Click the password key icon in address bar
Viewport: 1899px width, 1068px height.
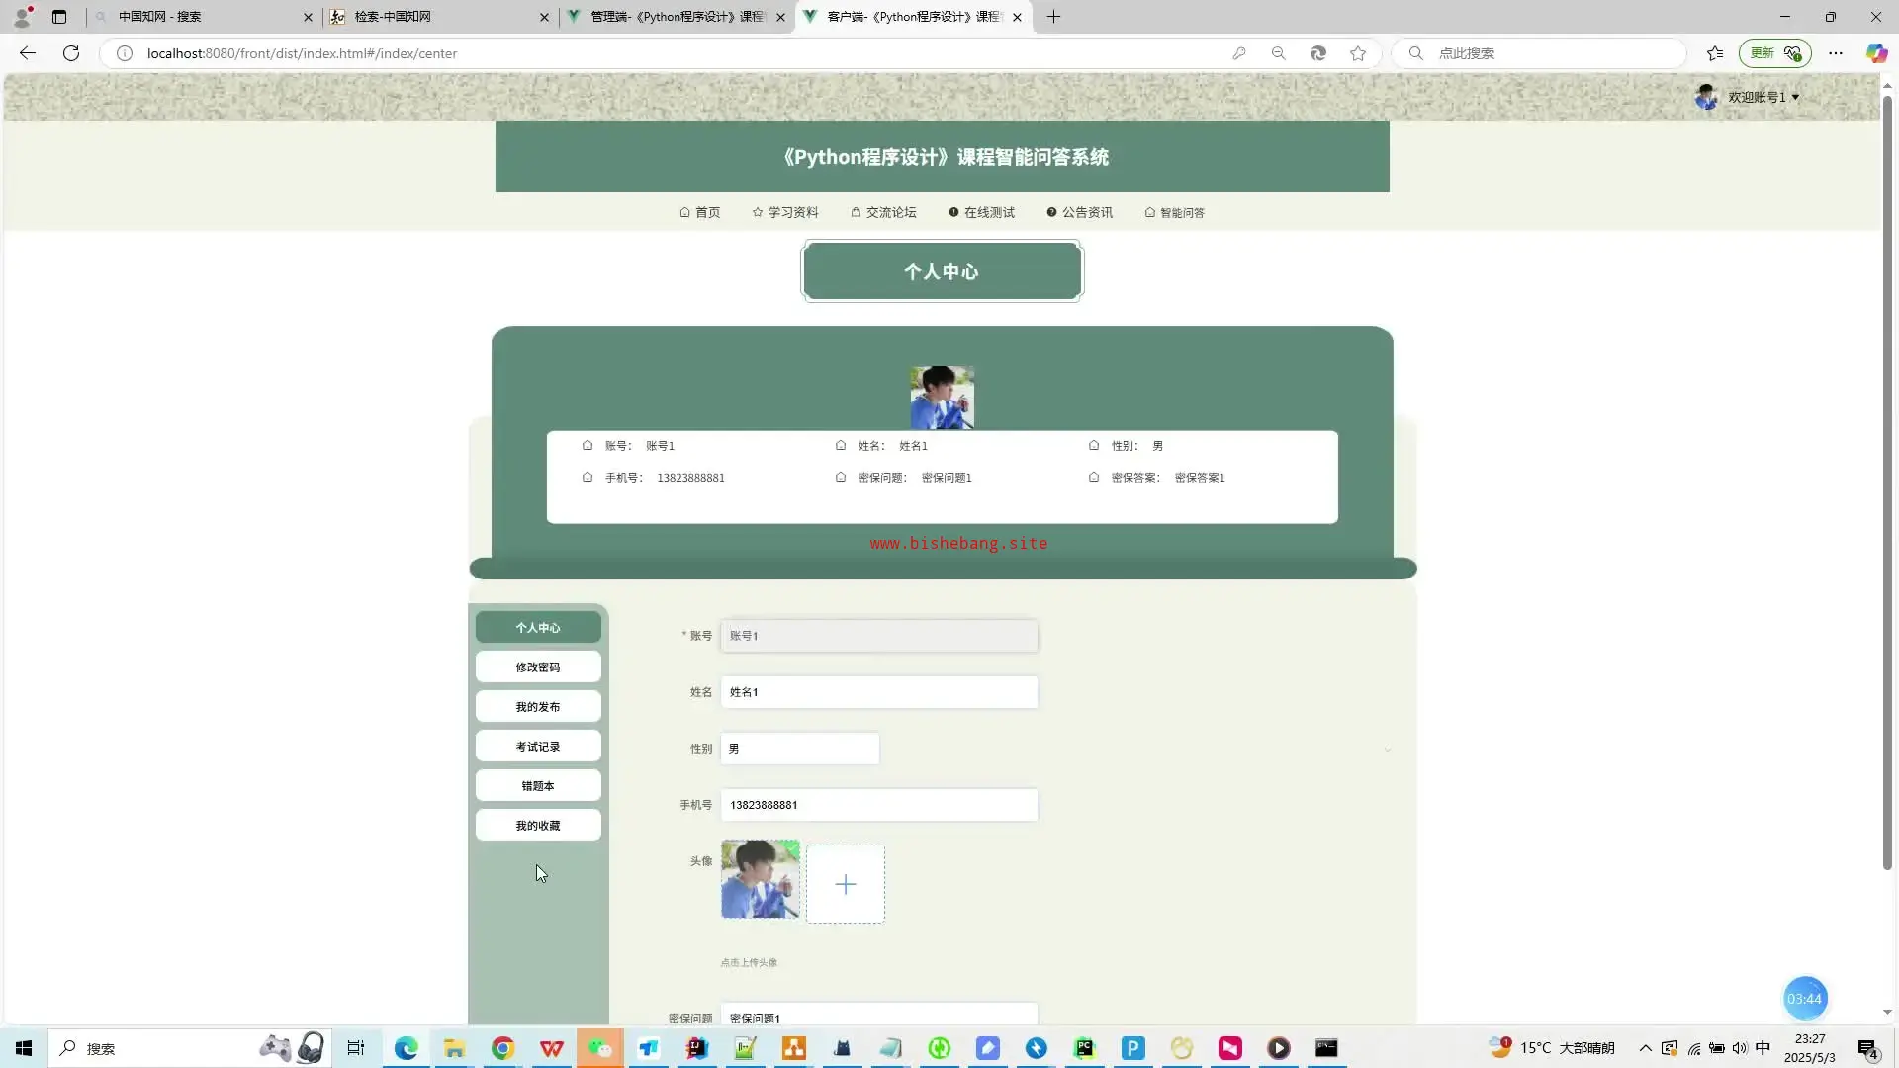1239,53
